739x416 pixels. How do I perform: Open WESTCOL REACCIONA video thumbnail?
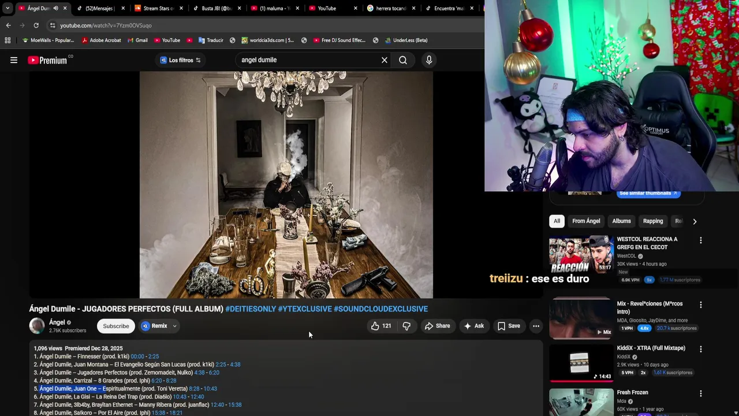click(x=581, y=254)
